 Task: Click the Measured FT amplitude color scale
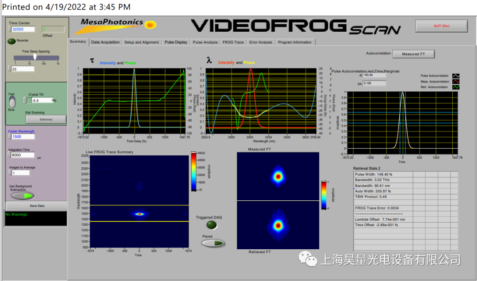tap(324, 195)
